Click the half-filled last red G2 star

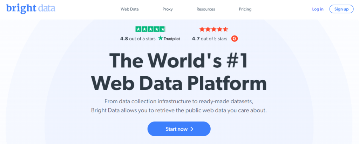pyautogui.click(x=226, y=30)
